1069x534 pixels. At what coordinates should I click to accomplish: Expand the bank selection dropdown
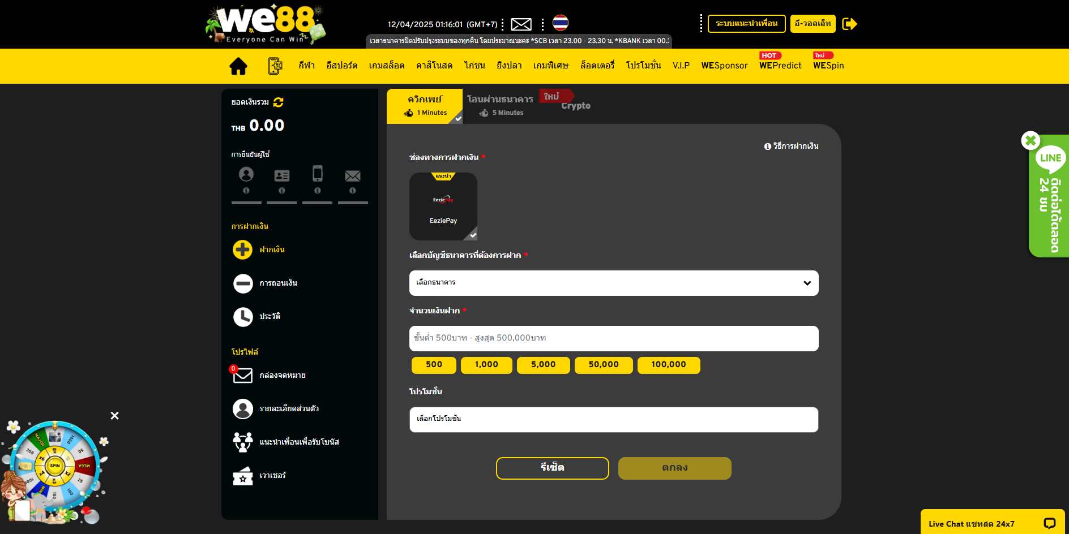[614, 283]
